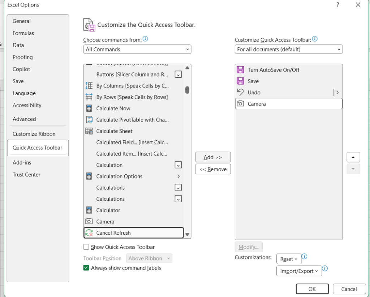Select By Columns speak cells icon
This screenshot has height=297, width=370.
pos(89,86)
